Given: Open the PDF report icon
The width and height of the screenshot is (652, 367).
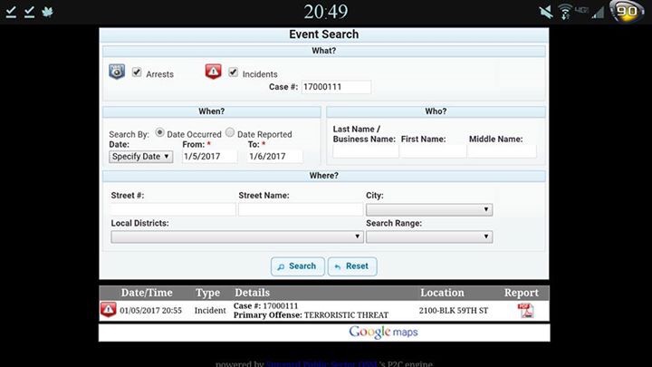Looking at the screenshot, I should pos(525,311).
